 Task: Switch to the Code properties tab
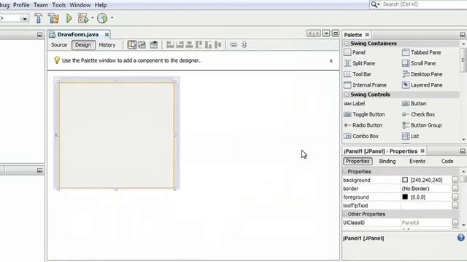pos(447,162)
